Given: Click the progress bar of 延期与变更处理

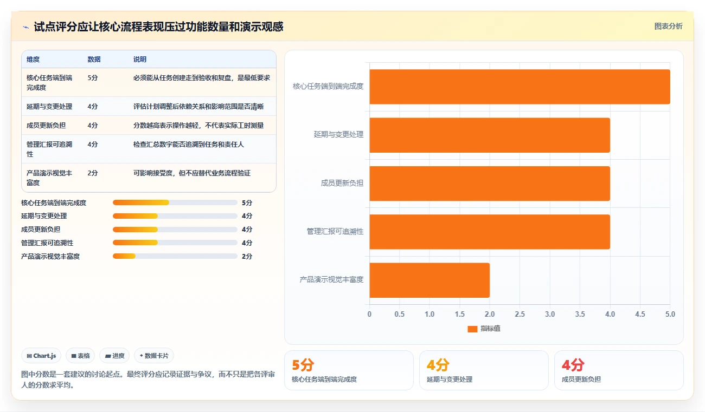Looking at the screenshot, I should coord(175,216).
